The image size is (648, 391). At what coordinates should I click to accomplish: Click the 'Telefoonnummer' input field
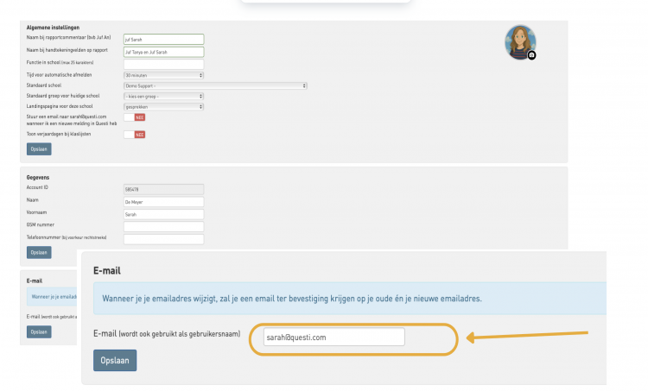pos(163,239)
